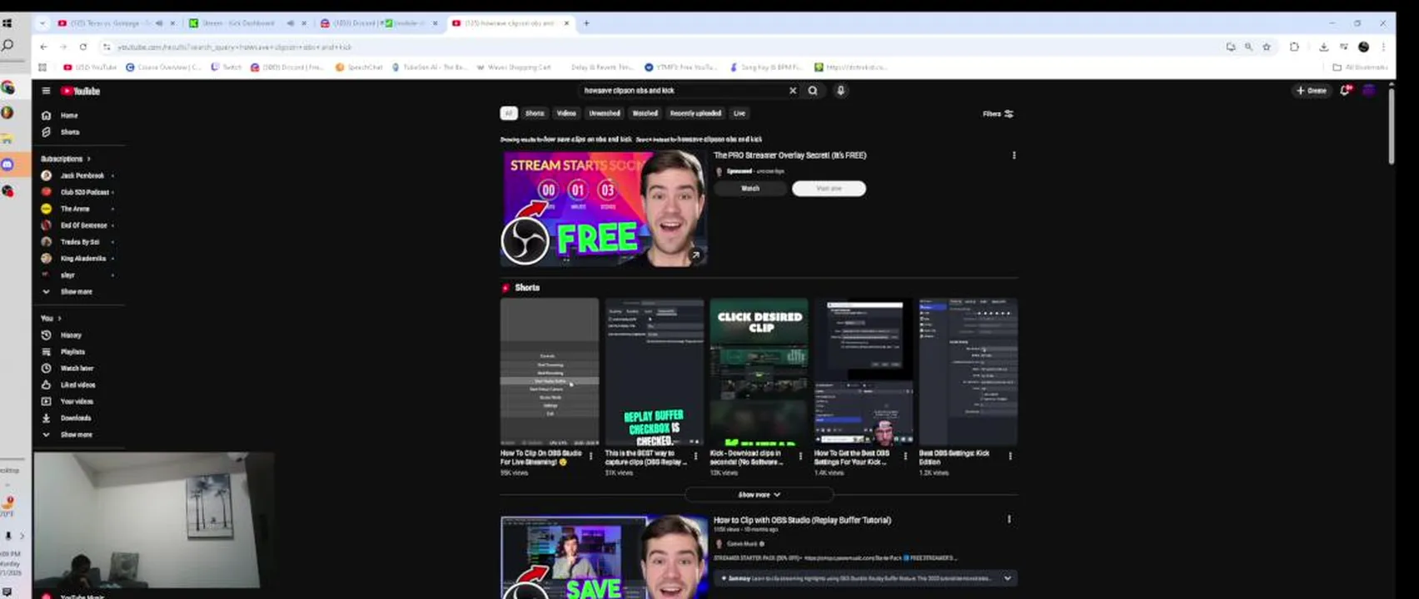1419x599 pixels.
Task: Open REPLAY BUFFER CHECKBOX short thumbnail
Action: click(x=655, y=372)
